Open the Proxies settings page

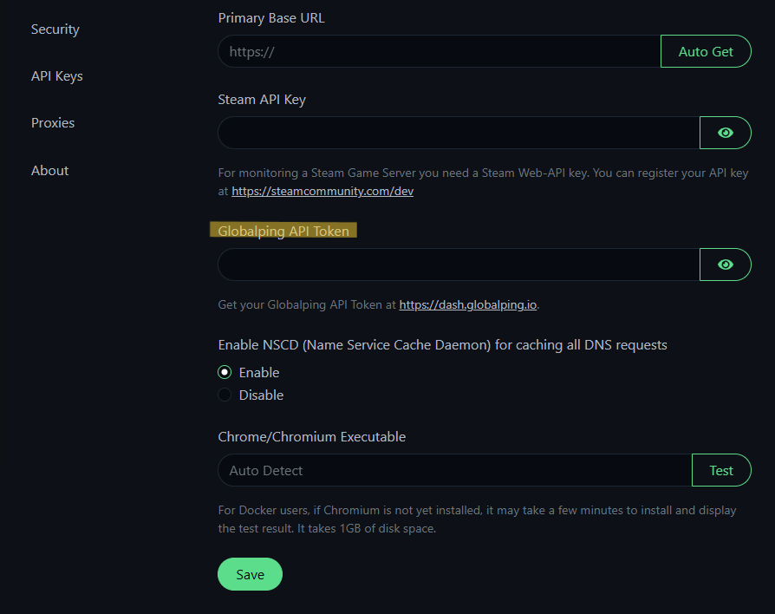pyautogui.click(x=52, y=122)
